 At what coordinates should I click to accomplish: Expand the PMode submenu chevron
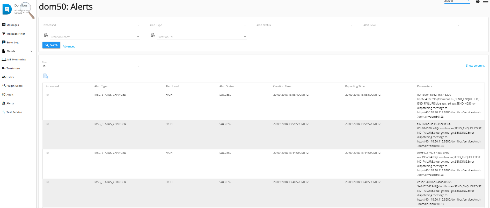pyautogui.click(x=31, y=51)
